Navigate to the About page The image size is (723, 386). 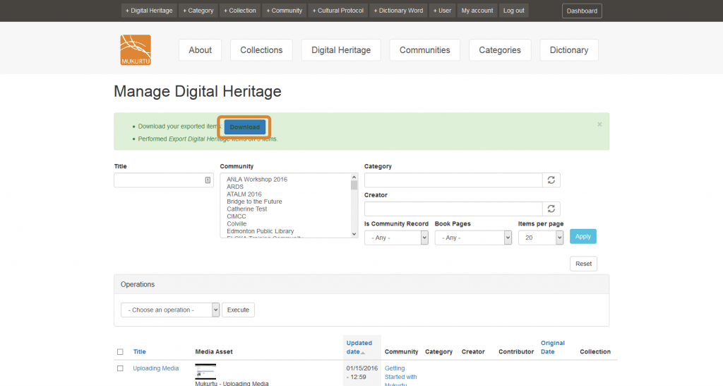[x=200, y=50]
